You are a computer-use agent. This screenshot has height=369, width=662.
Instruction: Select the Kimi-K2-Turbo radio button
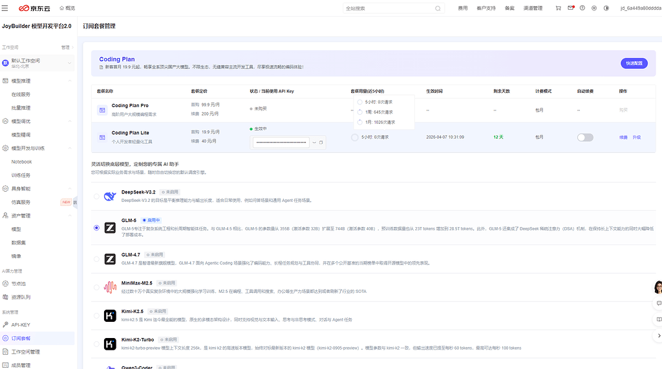pyautogui.click(x=96, y=344)
